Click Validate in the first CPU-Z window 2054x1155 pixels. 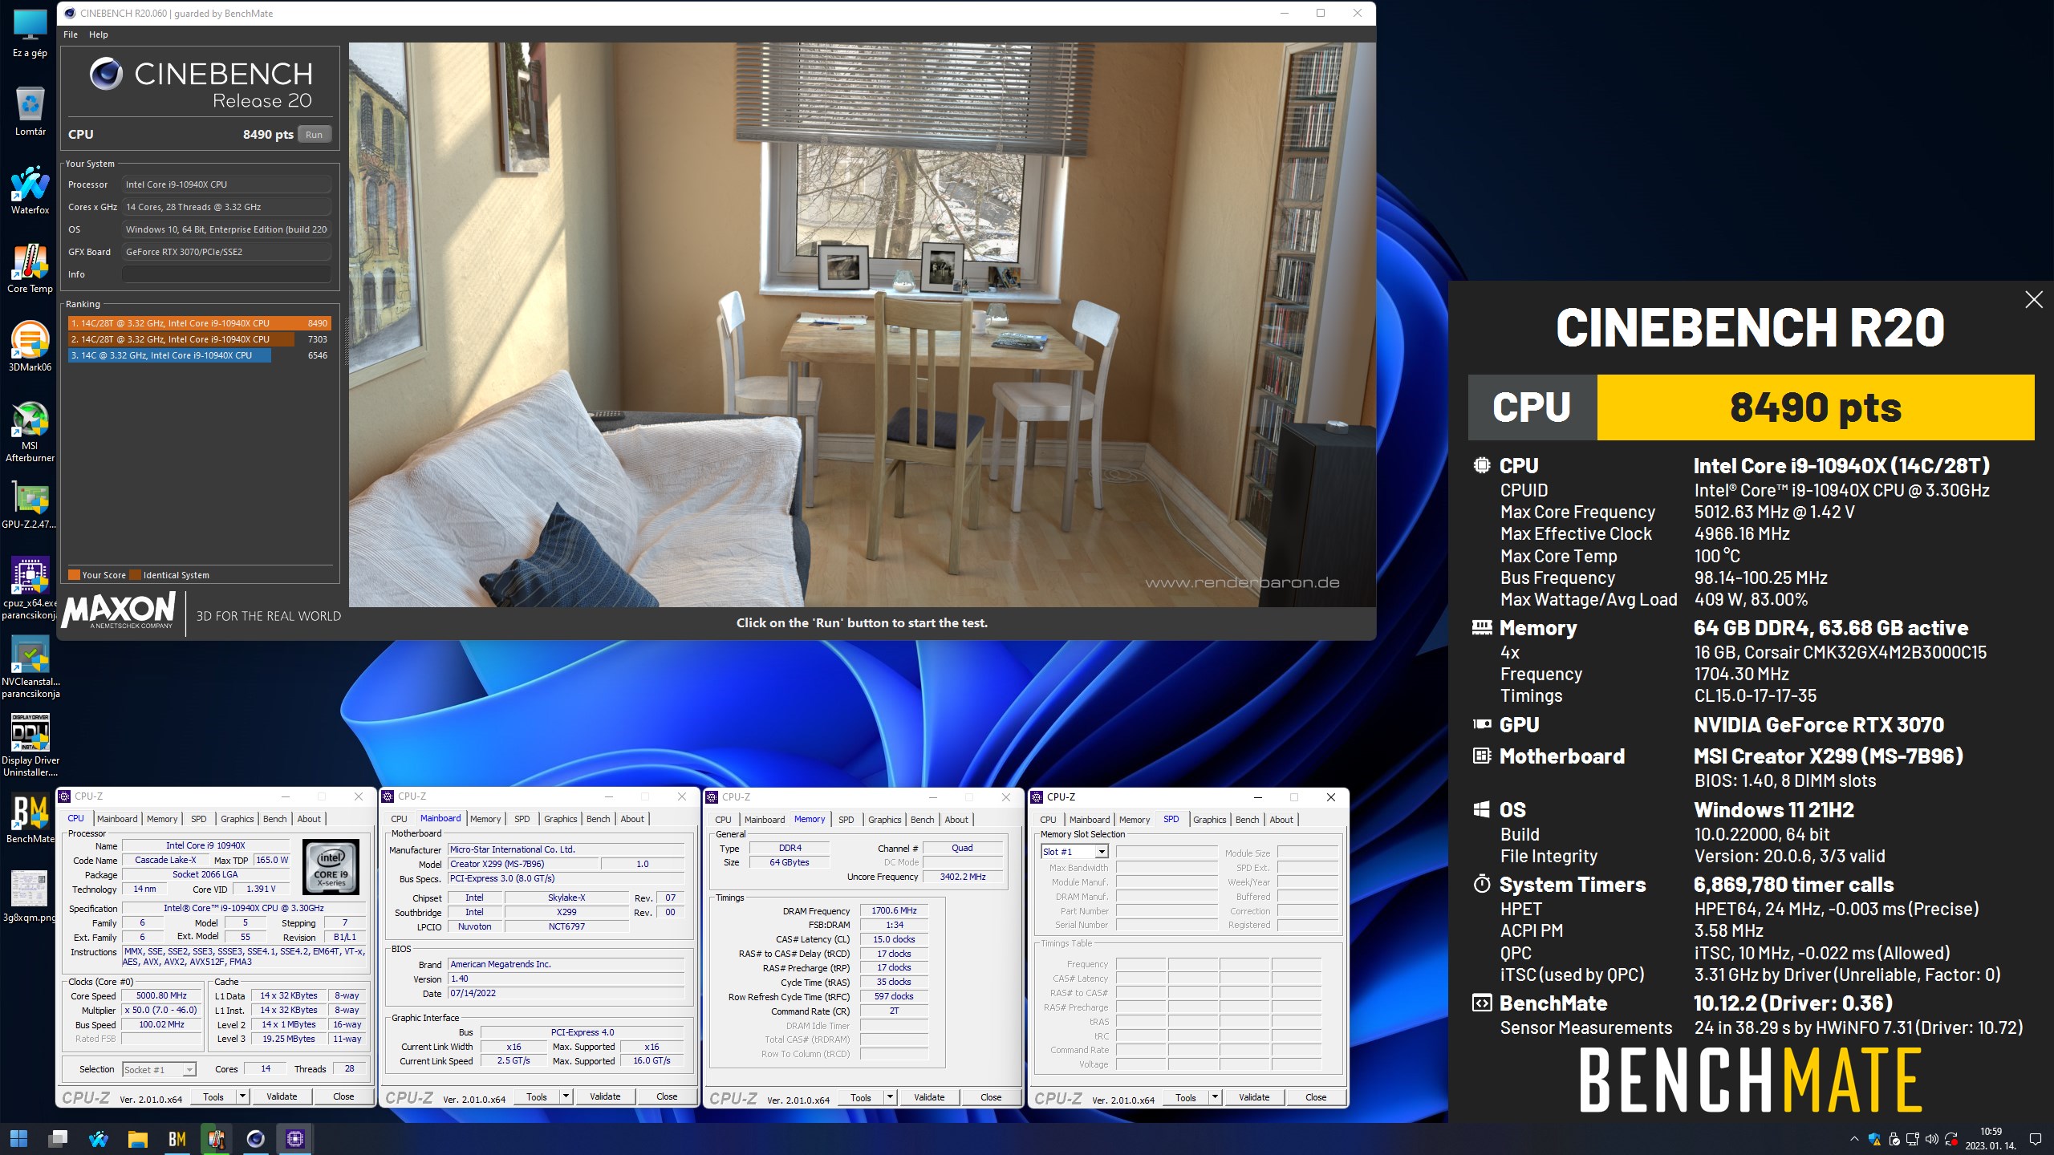point(282,1096)
